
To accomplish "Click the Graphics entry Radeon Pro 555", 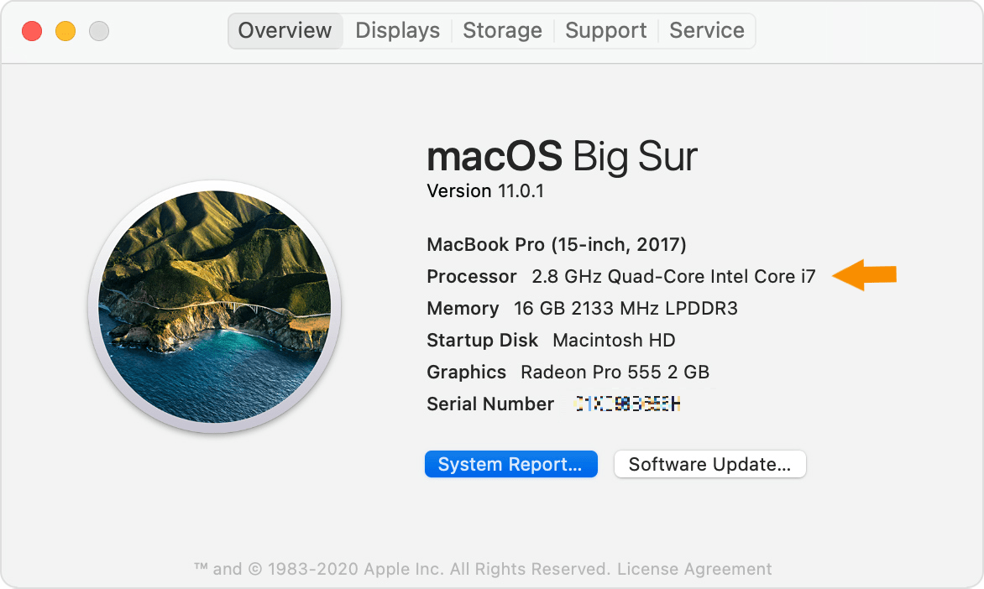I will click(567, 372).
